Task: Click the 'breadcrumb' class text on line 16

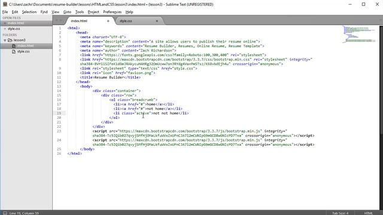Action: point(142,100)
